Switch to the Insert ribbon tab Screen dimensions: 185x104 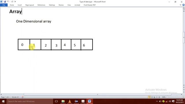tap(20, 5)
